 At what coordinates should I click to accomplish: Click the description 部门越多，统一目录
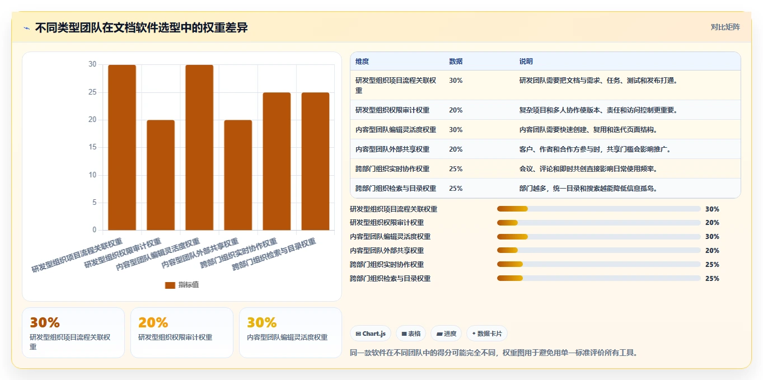pos(588,188)
